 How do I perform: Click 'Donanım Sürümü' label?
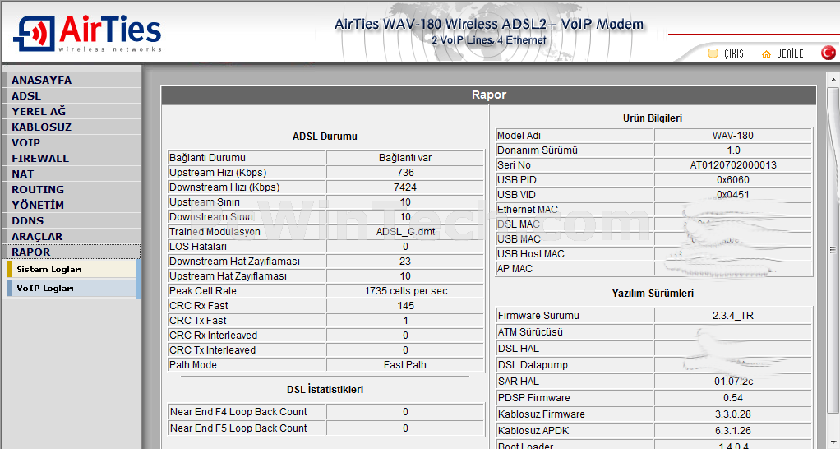[x=538, y=150]
